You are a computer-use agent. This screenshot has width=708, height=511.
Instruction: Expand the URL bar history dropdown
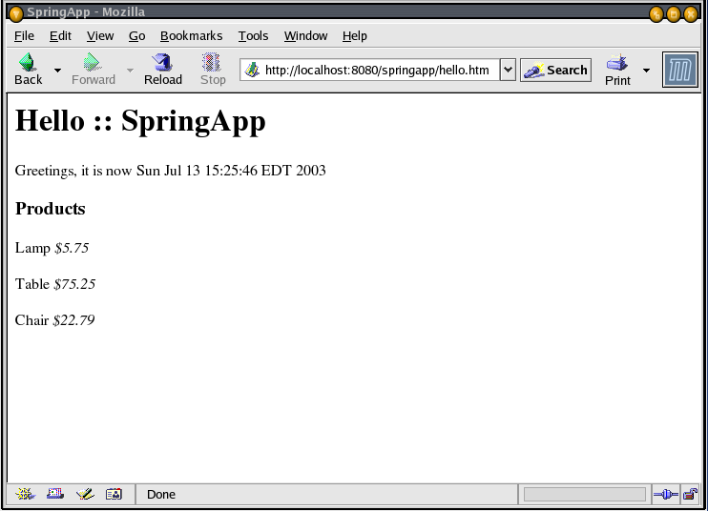point(508,70)
